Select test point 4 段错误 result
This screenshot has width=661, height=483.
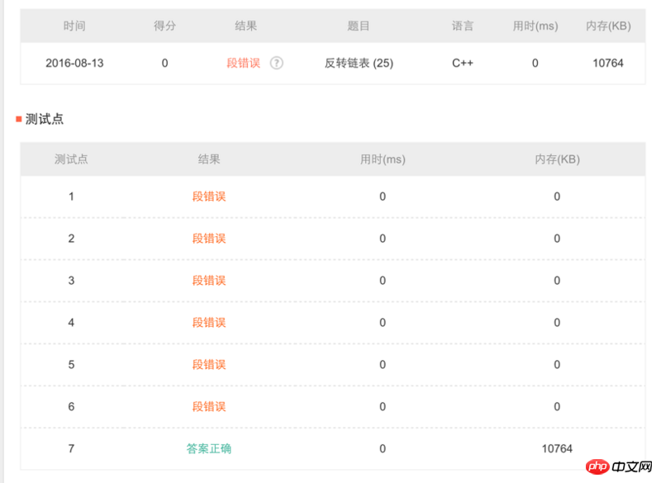coord(209,323)
